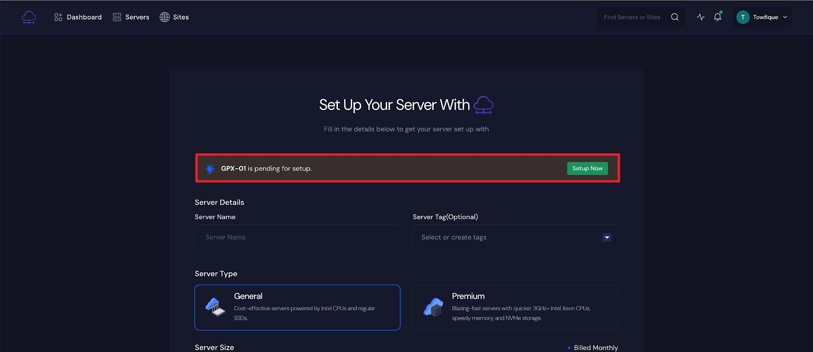Image resolution: width=813 pixels, height=352 pixels.
Task: Open the activity pulse icon
Action: click(x=701, y=17)
